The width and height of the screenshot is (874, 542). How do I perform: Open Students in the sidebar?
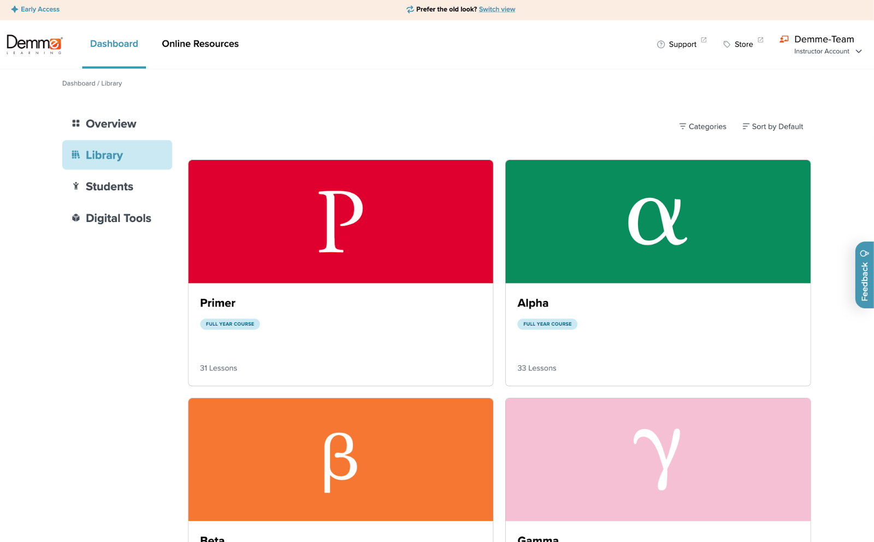[x=117, y=186]
